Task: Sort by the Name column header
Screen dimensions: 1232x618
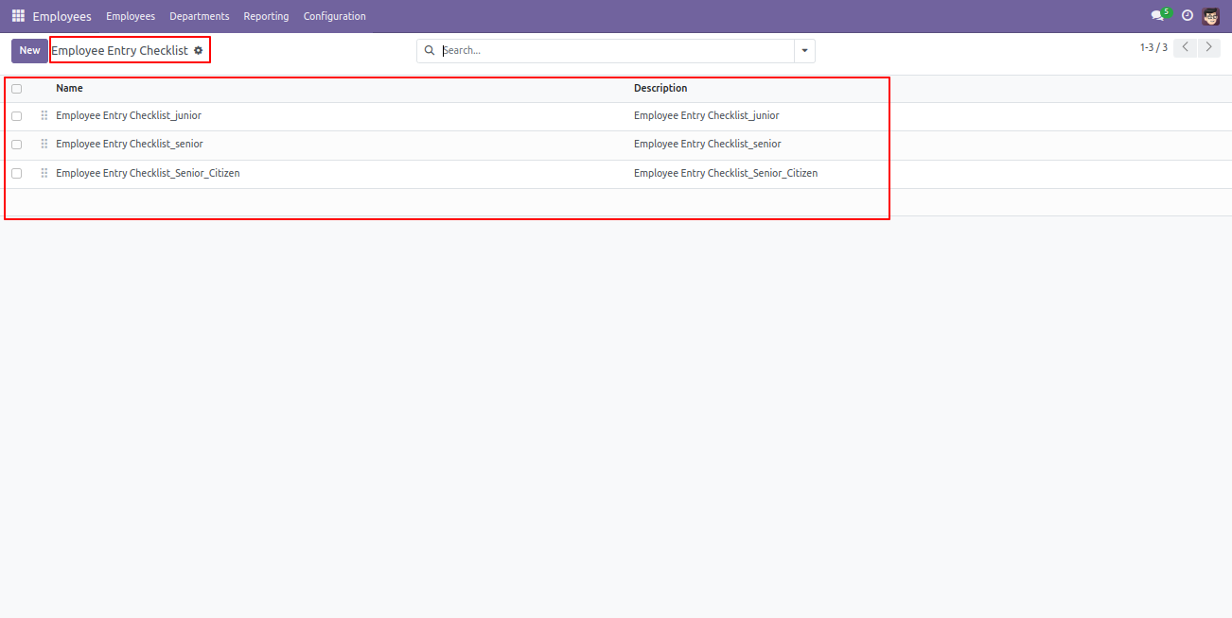Action: point(69,88)
